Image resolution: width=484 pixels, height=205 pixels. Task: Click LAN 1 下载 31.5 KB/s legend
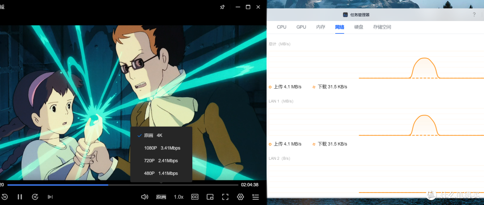(x=330, y=144)
